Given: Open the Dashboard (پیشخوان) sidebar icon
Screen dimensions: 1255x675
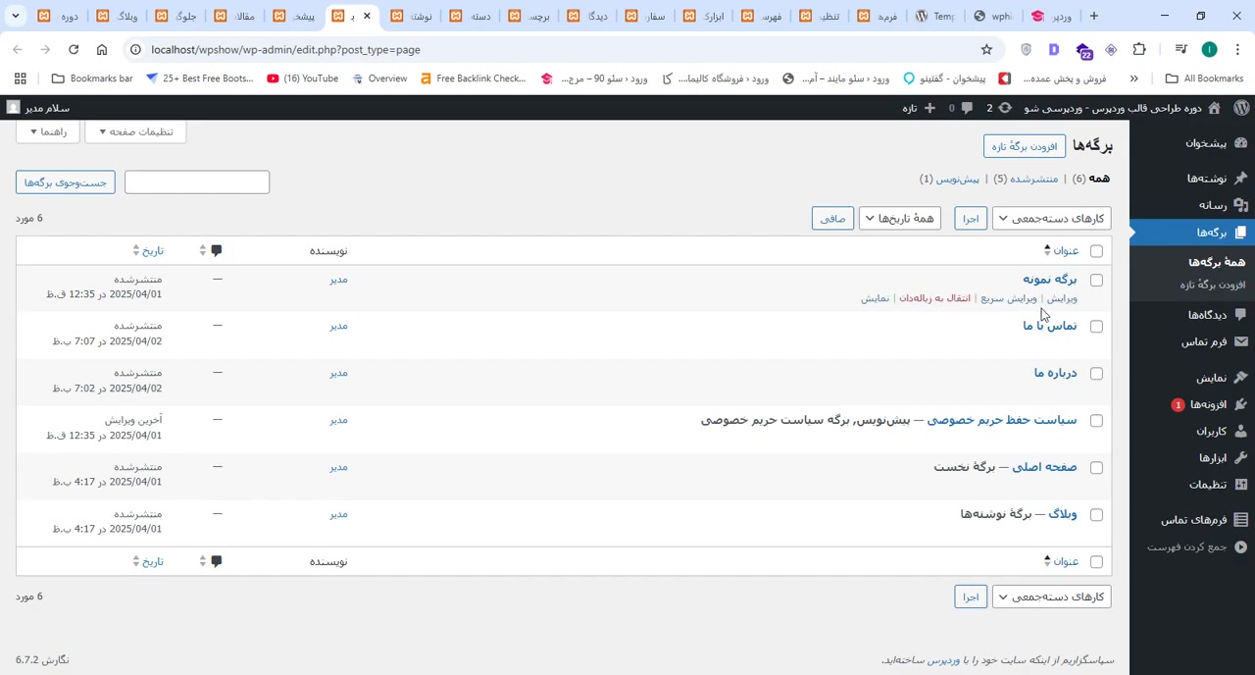Looking at the screenshot, I should [x=1240, y=143].
